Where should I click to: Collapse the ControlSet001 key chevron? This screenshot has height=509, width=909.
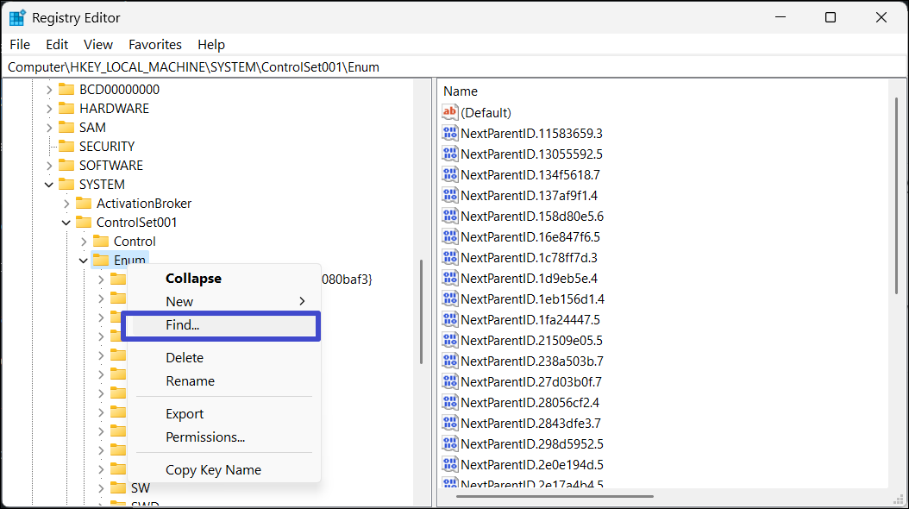[x=66, y=223]
